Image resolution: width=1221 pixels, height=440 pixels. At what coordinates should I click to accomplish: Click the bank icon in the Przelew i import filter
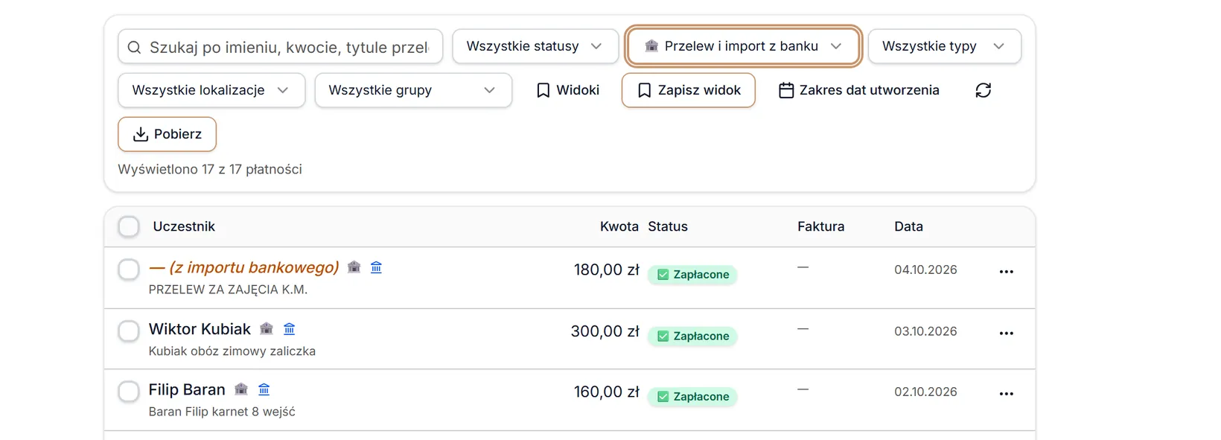click(x=651, y=45)
